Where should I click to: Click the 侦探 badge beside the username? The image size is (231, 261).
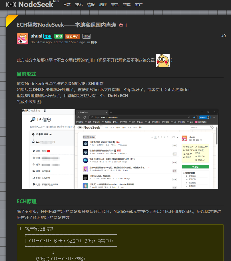(87, 36)
